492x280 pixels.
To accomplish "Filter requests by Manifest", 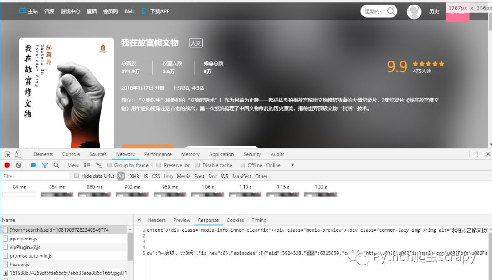I will click(x=241, y=176).
